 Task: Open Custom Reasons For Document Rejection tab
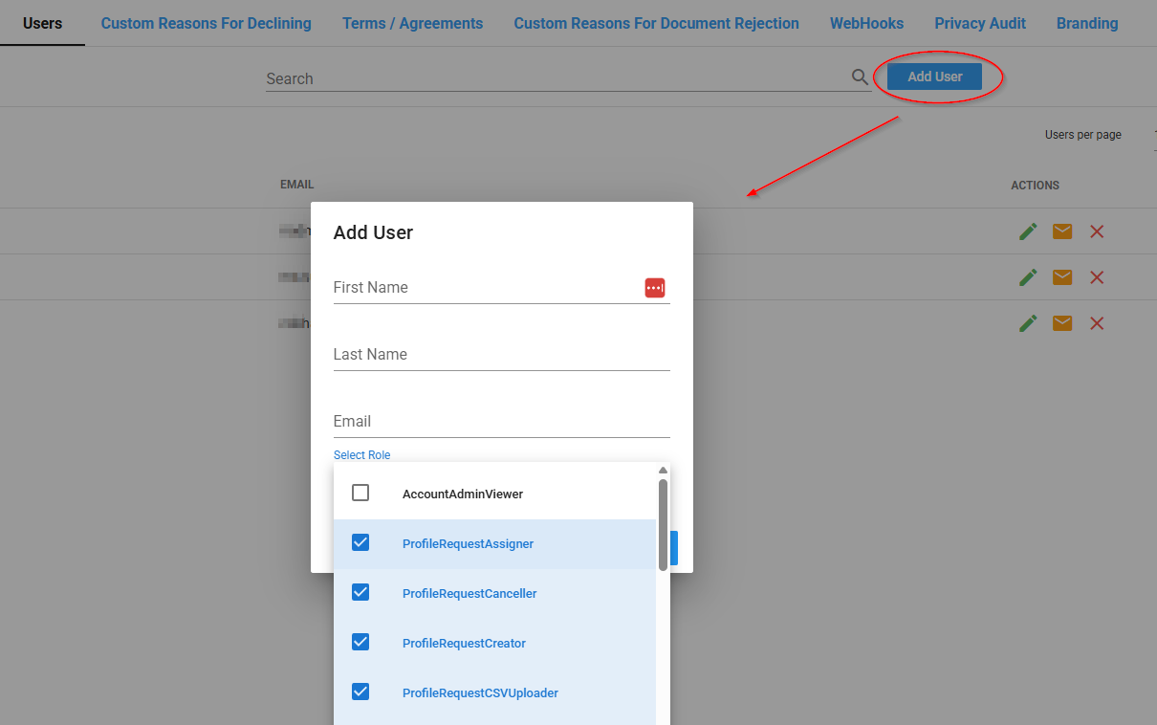pyautogui.click(x=656, y=23)
